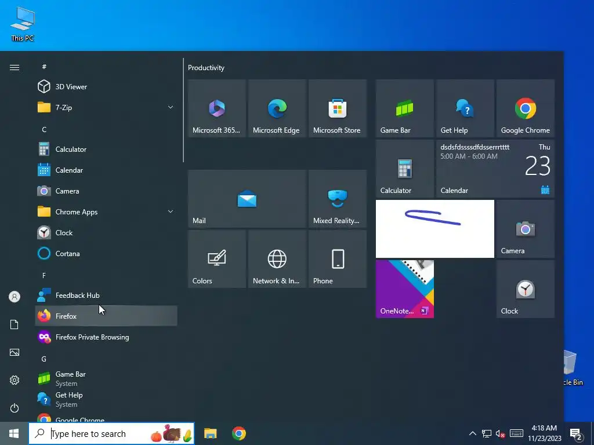The image size is (594, 445).
Task: Open Feedback Hub from the app list
Action: tap(106, 296)
